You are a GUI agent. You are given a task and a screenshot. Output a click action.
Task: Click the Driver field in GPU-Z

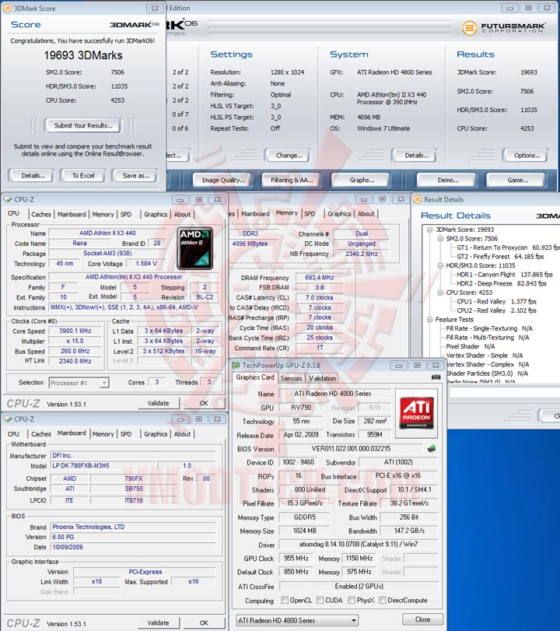(359, 545)
